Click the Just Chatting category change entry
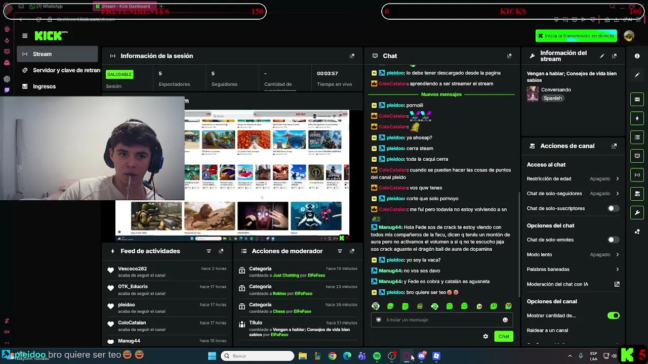Image resolution: width=648 pixels, height=364 pixels. coord(298,272)
